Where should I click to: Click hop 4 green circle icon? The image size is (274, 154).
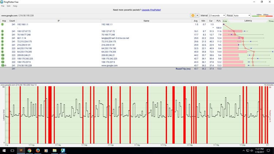tap(3, 35)
